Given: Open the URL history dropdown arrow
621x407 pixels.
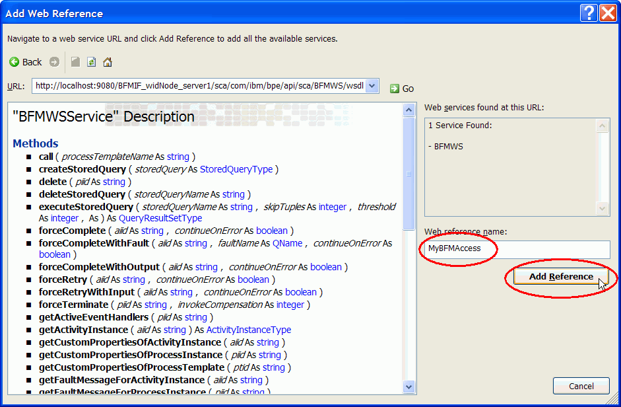Looking at the screenshot, I should [x=372, y=86].
